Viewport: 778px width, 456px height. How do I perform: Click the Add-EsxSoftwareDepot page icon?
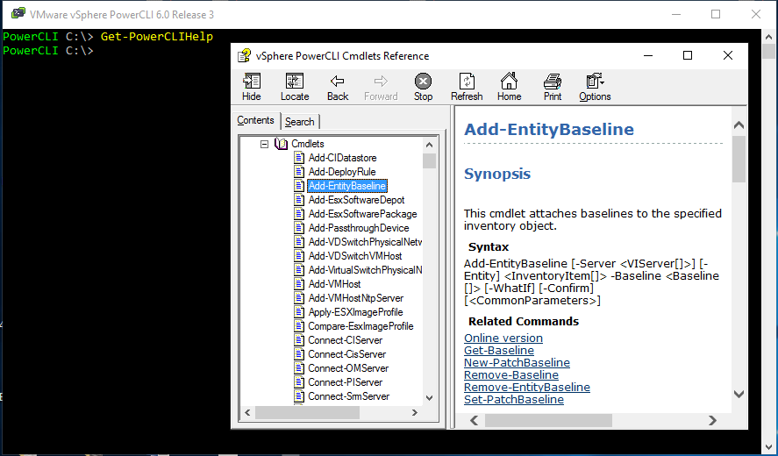click(x=299, y=200)
